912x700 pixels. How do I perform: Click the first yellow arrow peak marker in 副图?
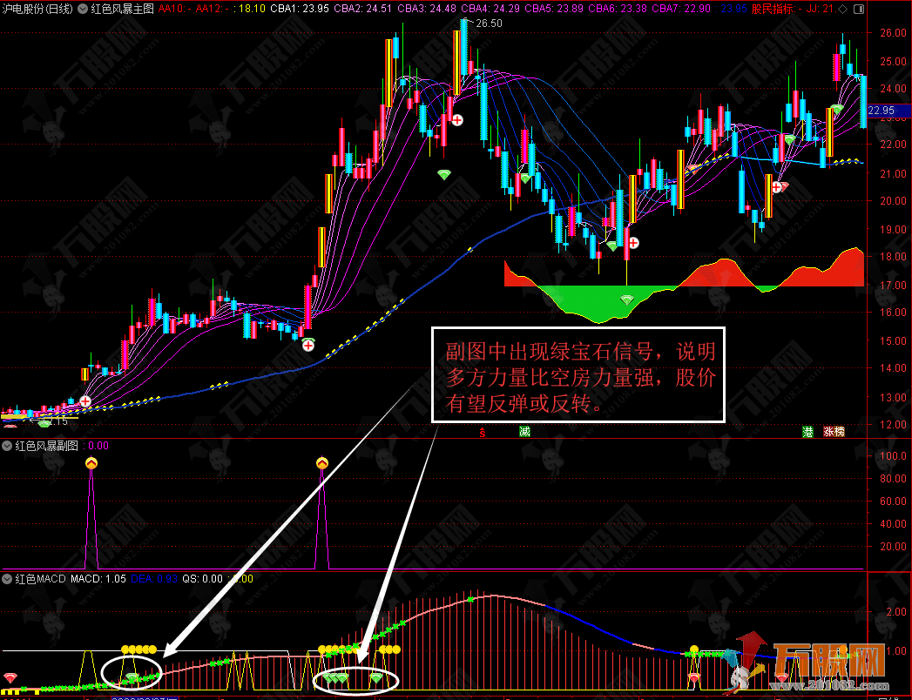point(91,463)
